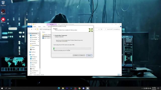The height and width of the screenshot is (90, 161).
Task: Open Videos under This PC
Action: (x=33, y=69)
